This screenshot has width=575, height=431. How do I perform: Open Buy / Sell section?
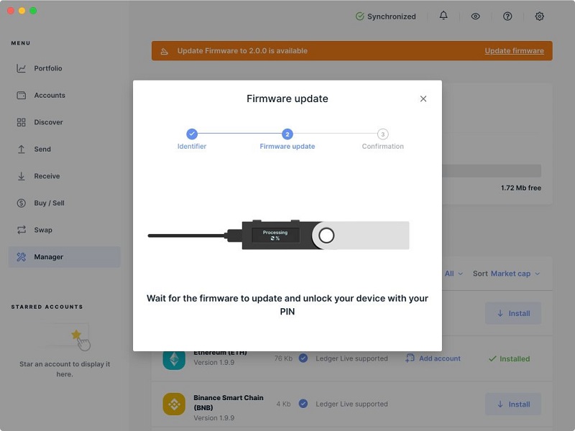pos(64,203)
